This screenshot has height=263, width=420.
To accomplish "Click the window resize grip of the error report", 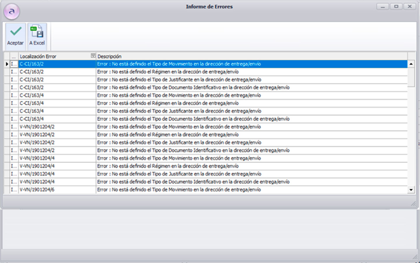I will [x=413, y=203].
